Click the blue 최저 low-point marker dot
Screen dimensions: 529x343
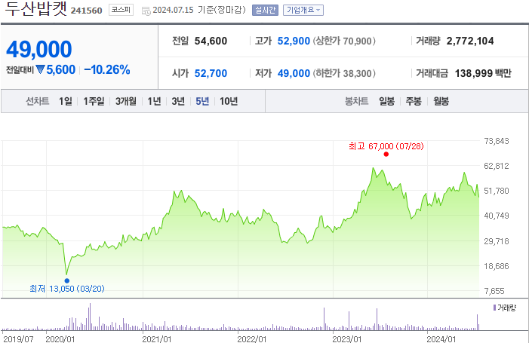click(x=67, y=280)
